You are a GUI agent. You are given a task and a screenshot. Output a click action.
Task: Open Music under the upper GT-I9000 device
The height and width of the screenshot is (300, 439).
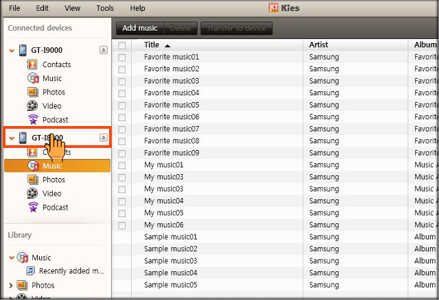click(x=52, y=78)
